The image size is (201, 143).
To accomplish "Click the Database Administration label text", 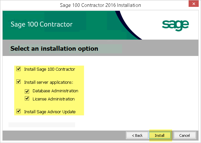I will 55,91.
